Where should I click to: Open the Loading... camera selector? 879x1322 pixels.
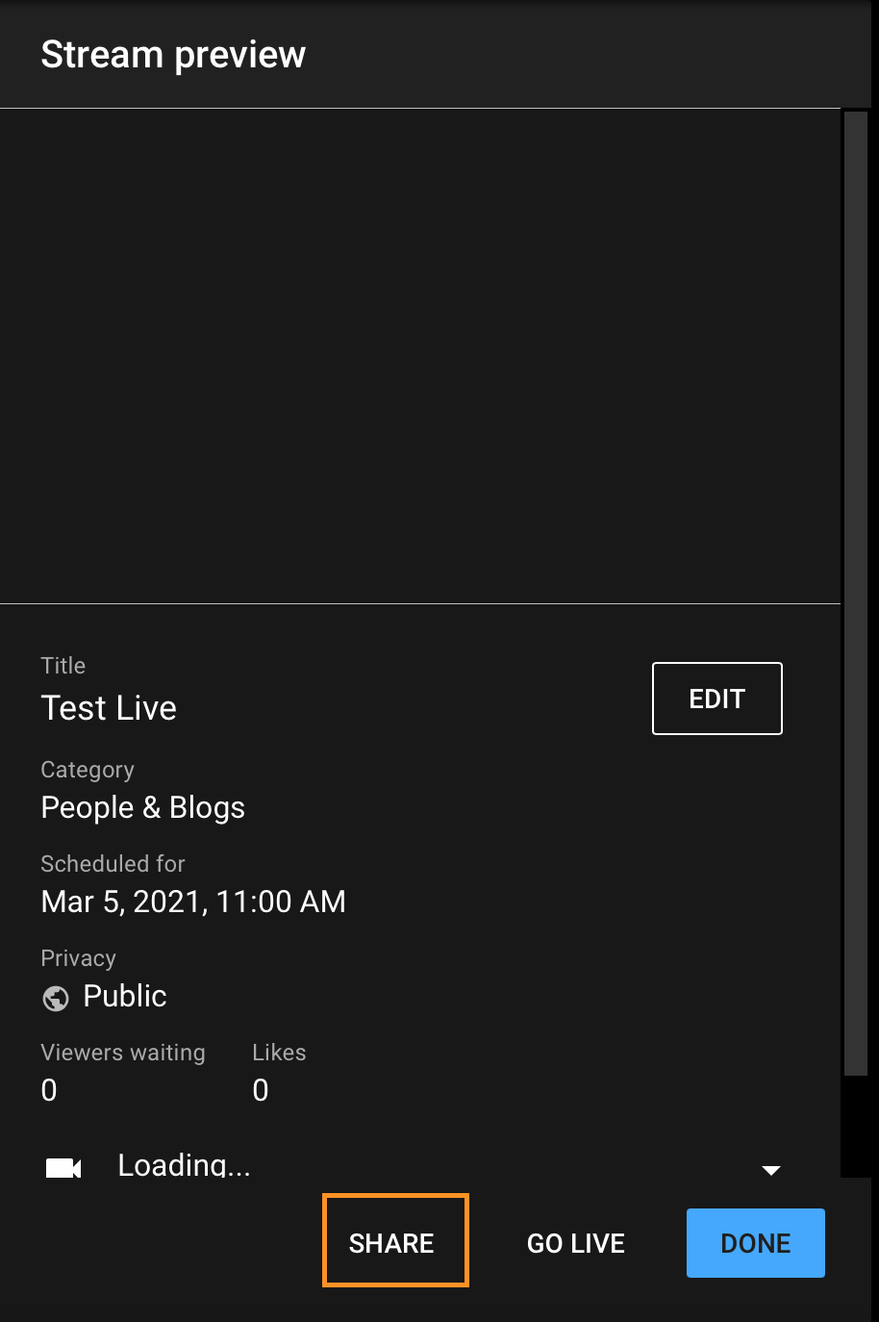pyautogui.click(x=414, y=1166)
